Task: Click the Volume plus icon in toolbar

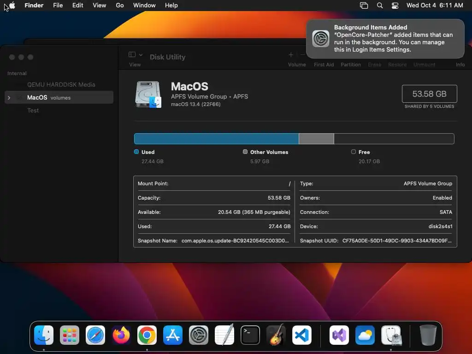Action: click(x=291, y=55)
